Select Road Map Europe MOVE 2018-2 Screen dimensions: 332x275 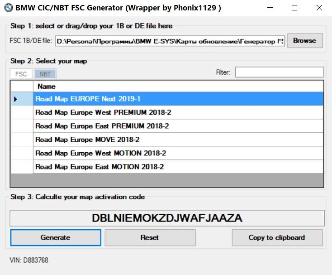(178, 140)
